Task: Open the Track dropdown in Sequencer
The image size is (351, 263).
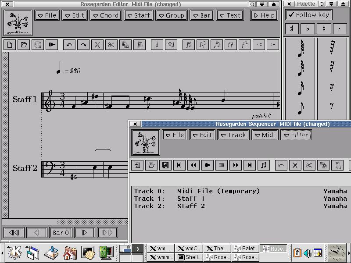Action: point(233,135)
